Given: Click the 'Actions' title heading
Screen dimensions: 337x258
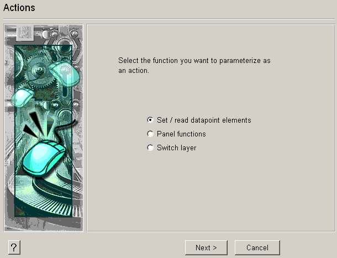Looking at the screenshot, I should pos(19,8).
